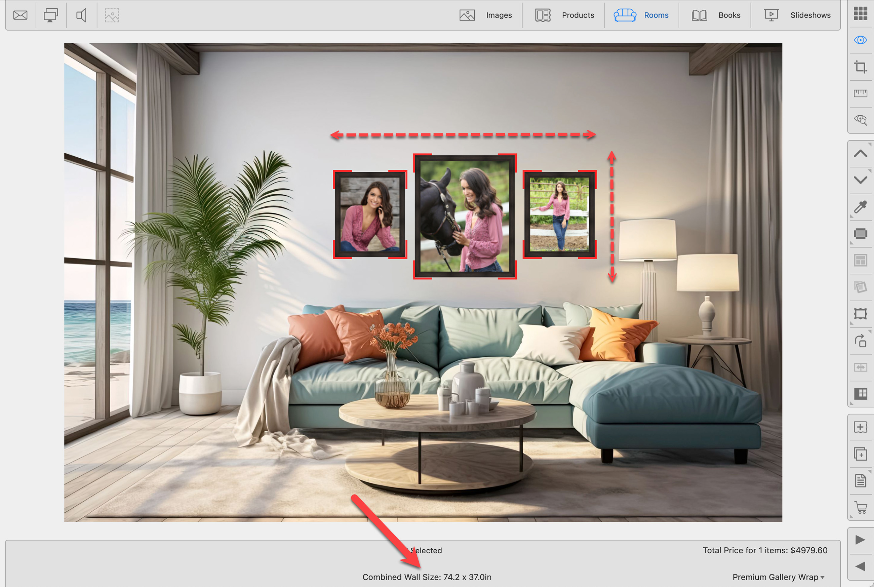874x587 pixels.
Task: Open the thumbnail grid view icon
Action: click(x=860, y=13)
